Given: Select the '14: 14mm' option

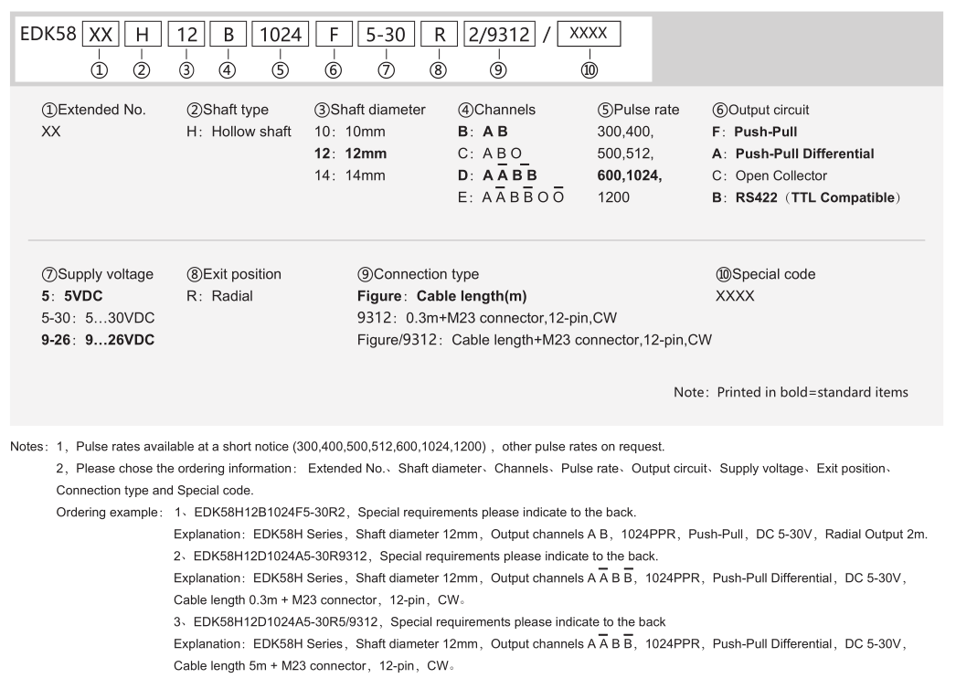Looking at the screenshot, I should pyautogui.click(x=350, y=175).
